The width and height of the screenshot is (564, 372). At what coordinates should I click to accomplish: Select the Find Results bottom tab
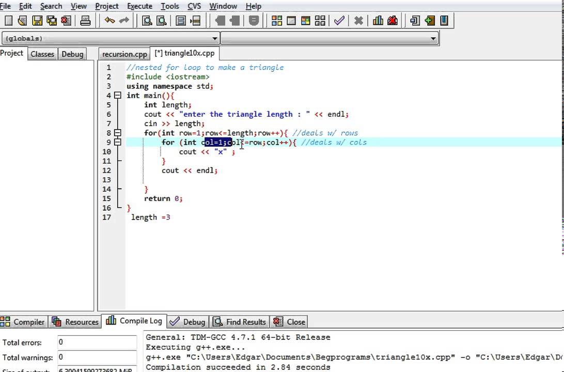click(x=240, y=322)
